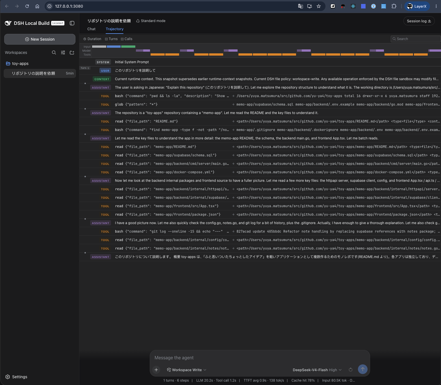Click the browser back arrow

pos(7,6)
